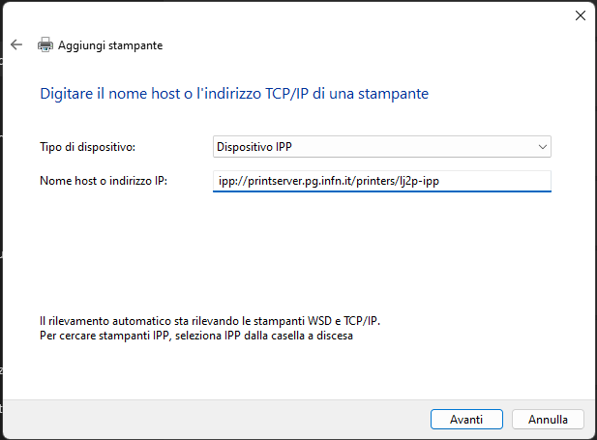This screenshot has width=597, height=440.
Task: Click gray footer area left of Avanti
Action: click(x=213, y=420)
